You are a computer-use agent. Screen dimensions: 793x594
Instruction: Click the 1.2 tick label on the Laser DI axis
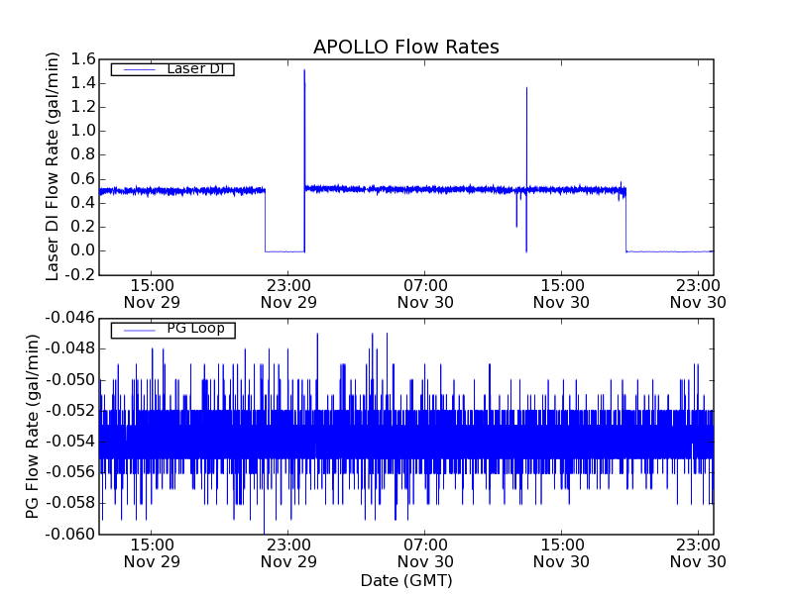83,107
